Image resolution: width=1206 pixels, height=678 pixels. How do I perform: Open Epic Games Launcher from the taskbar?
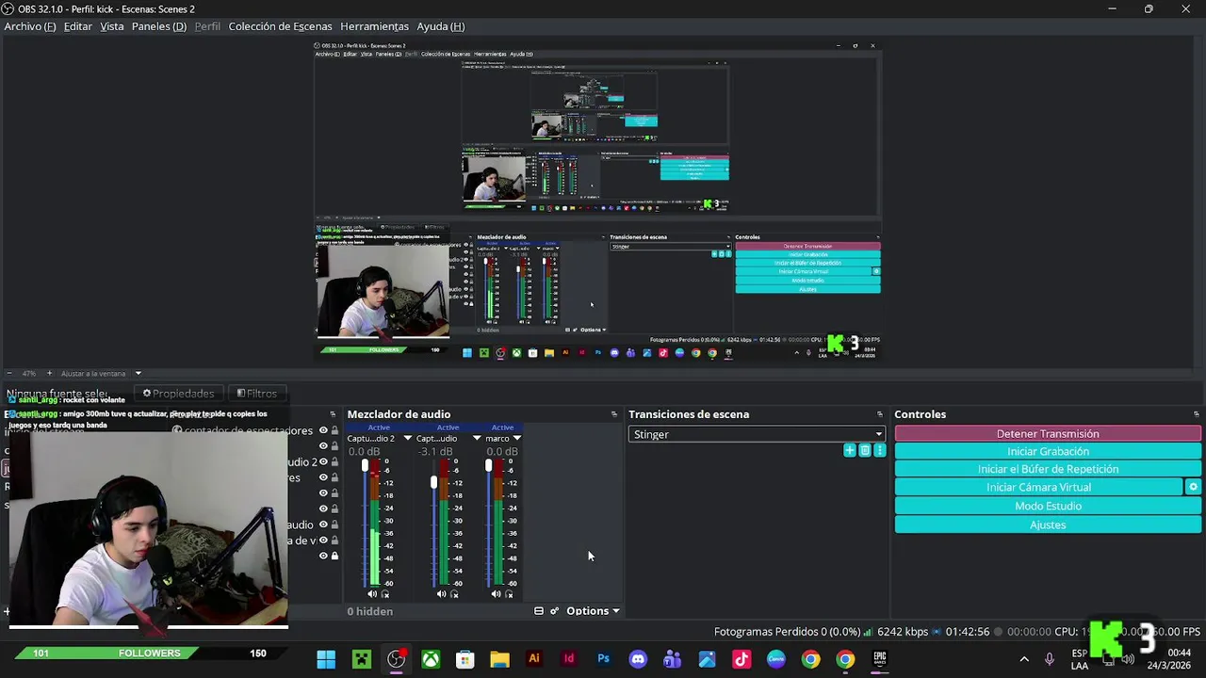pos(880,659)
